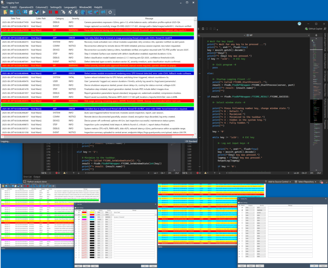Click the Severity column header
The height and width of the screenshot is (268, 328).
(x=75, y=19)
